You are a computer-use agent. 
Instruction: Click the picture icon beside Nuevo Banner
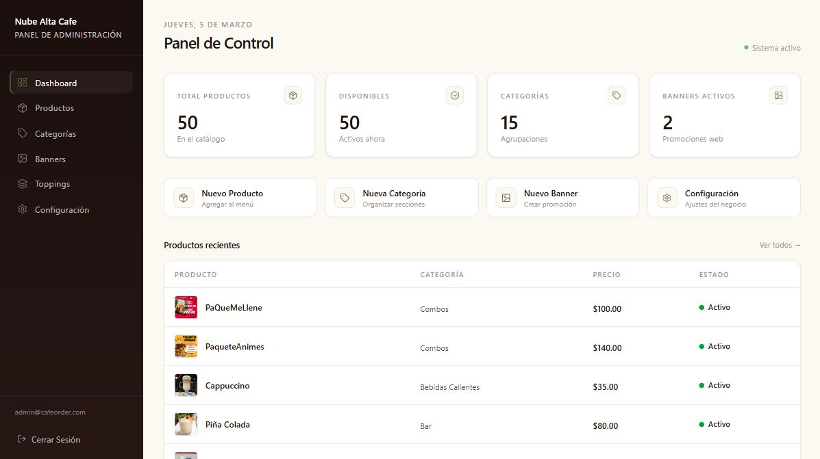pyautogui.click(x=506, y=198)
